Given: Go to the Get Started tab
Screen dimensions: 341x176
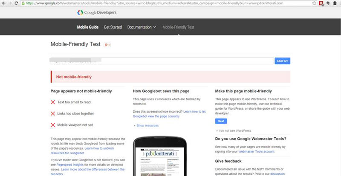Looking at the screenshot, I should point(113,27).
